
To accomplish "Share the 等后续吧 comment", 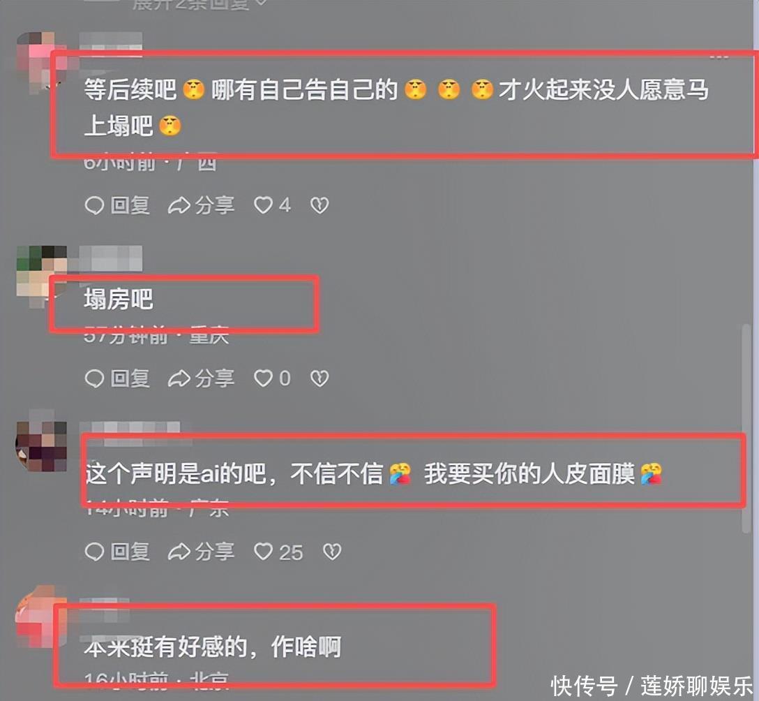I will coord(201,205).
